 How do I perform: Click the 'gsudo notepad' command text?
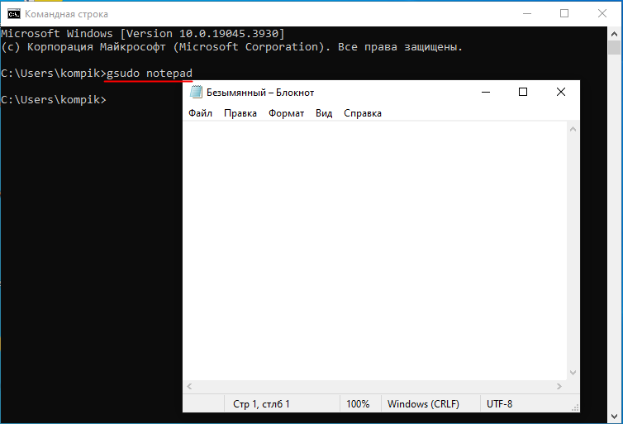click(150, 74)
